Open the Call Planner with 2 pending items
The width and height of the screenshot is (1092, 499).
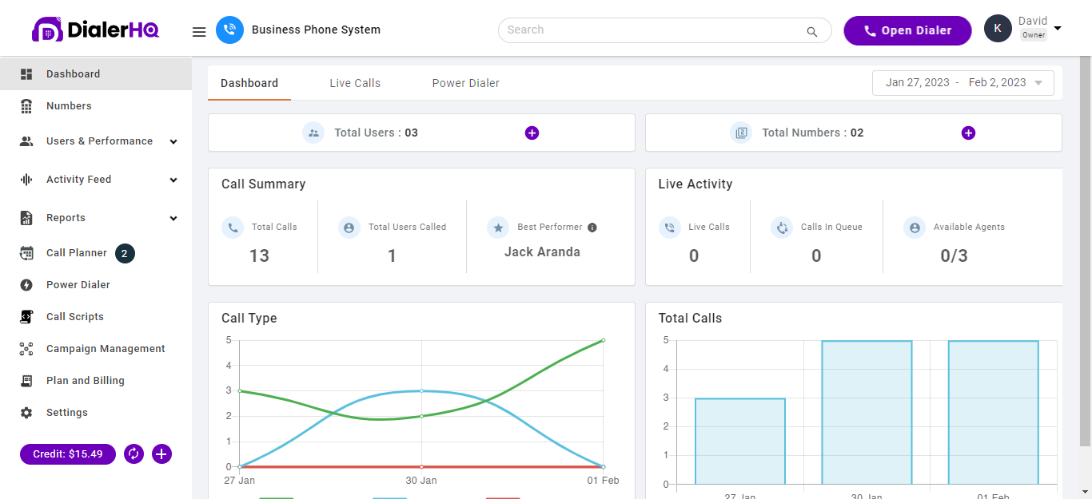77,252
